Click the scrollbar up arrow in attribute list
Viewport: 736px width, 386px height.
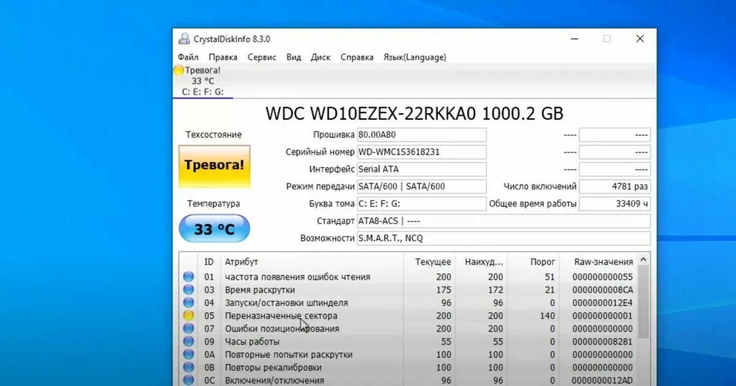tap(644, 259)
